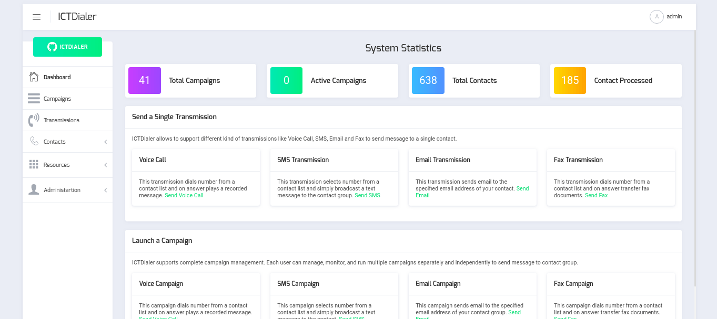Click the Contacts handset icon
Screen dimensions: 717x319
tap(34, 142)
